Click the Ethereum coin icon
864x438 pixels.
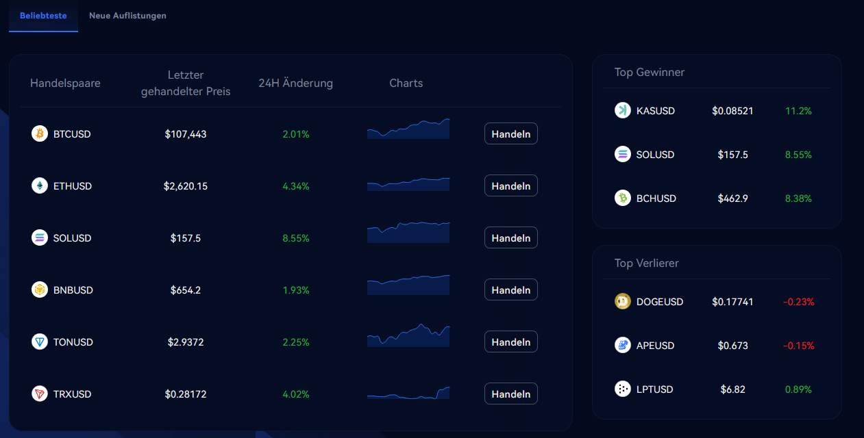pyautogui.click(x=40, y=185)
